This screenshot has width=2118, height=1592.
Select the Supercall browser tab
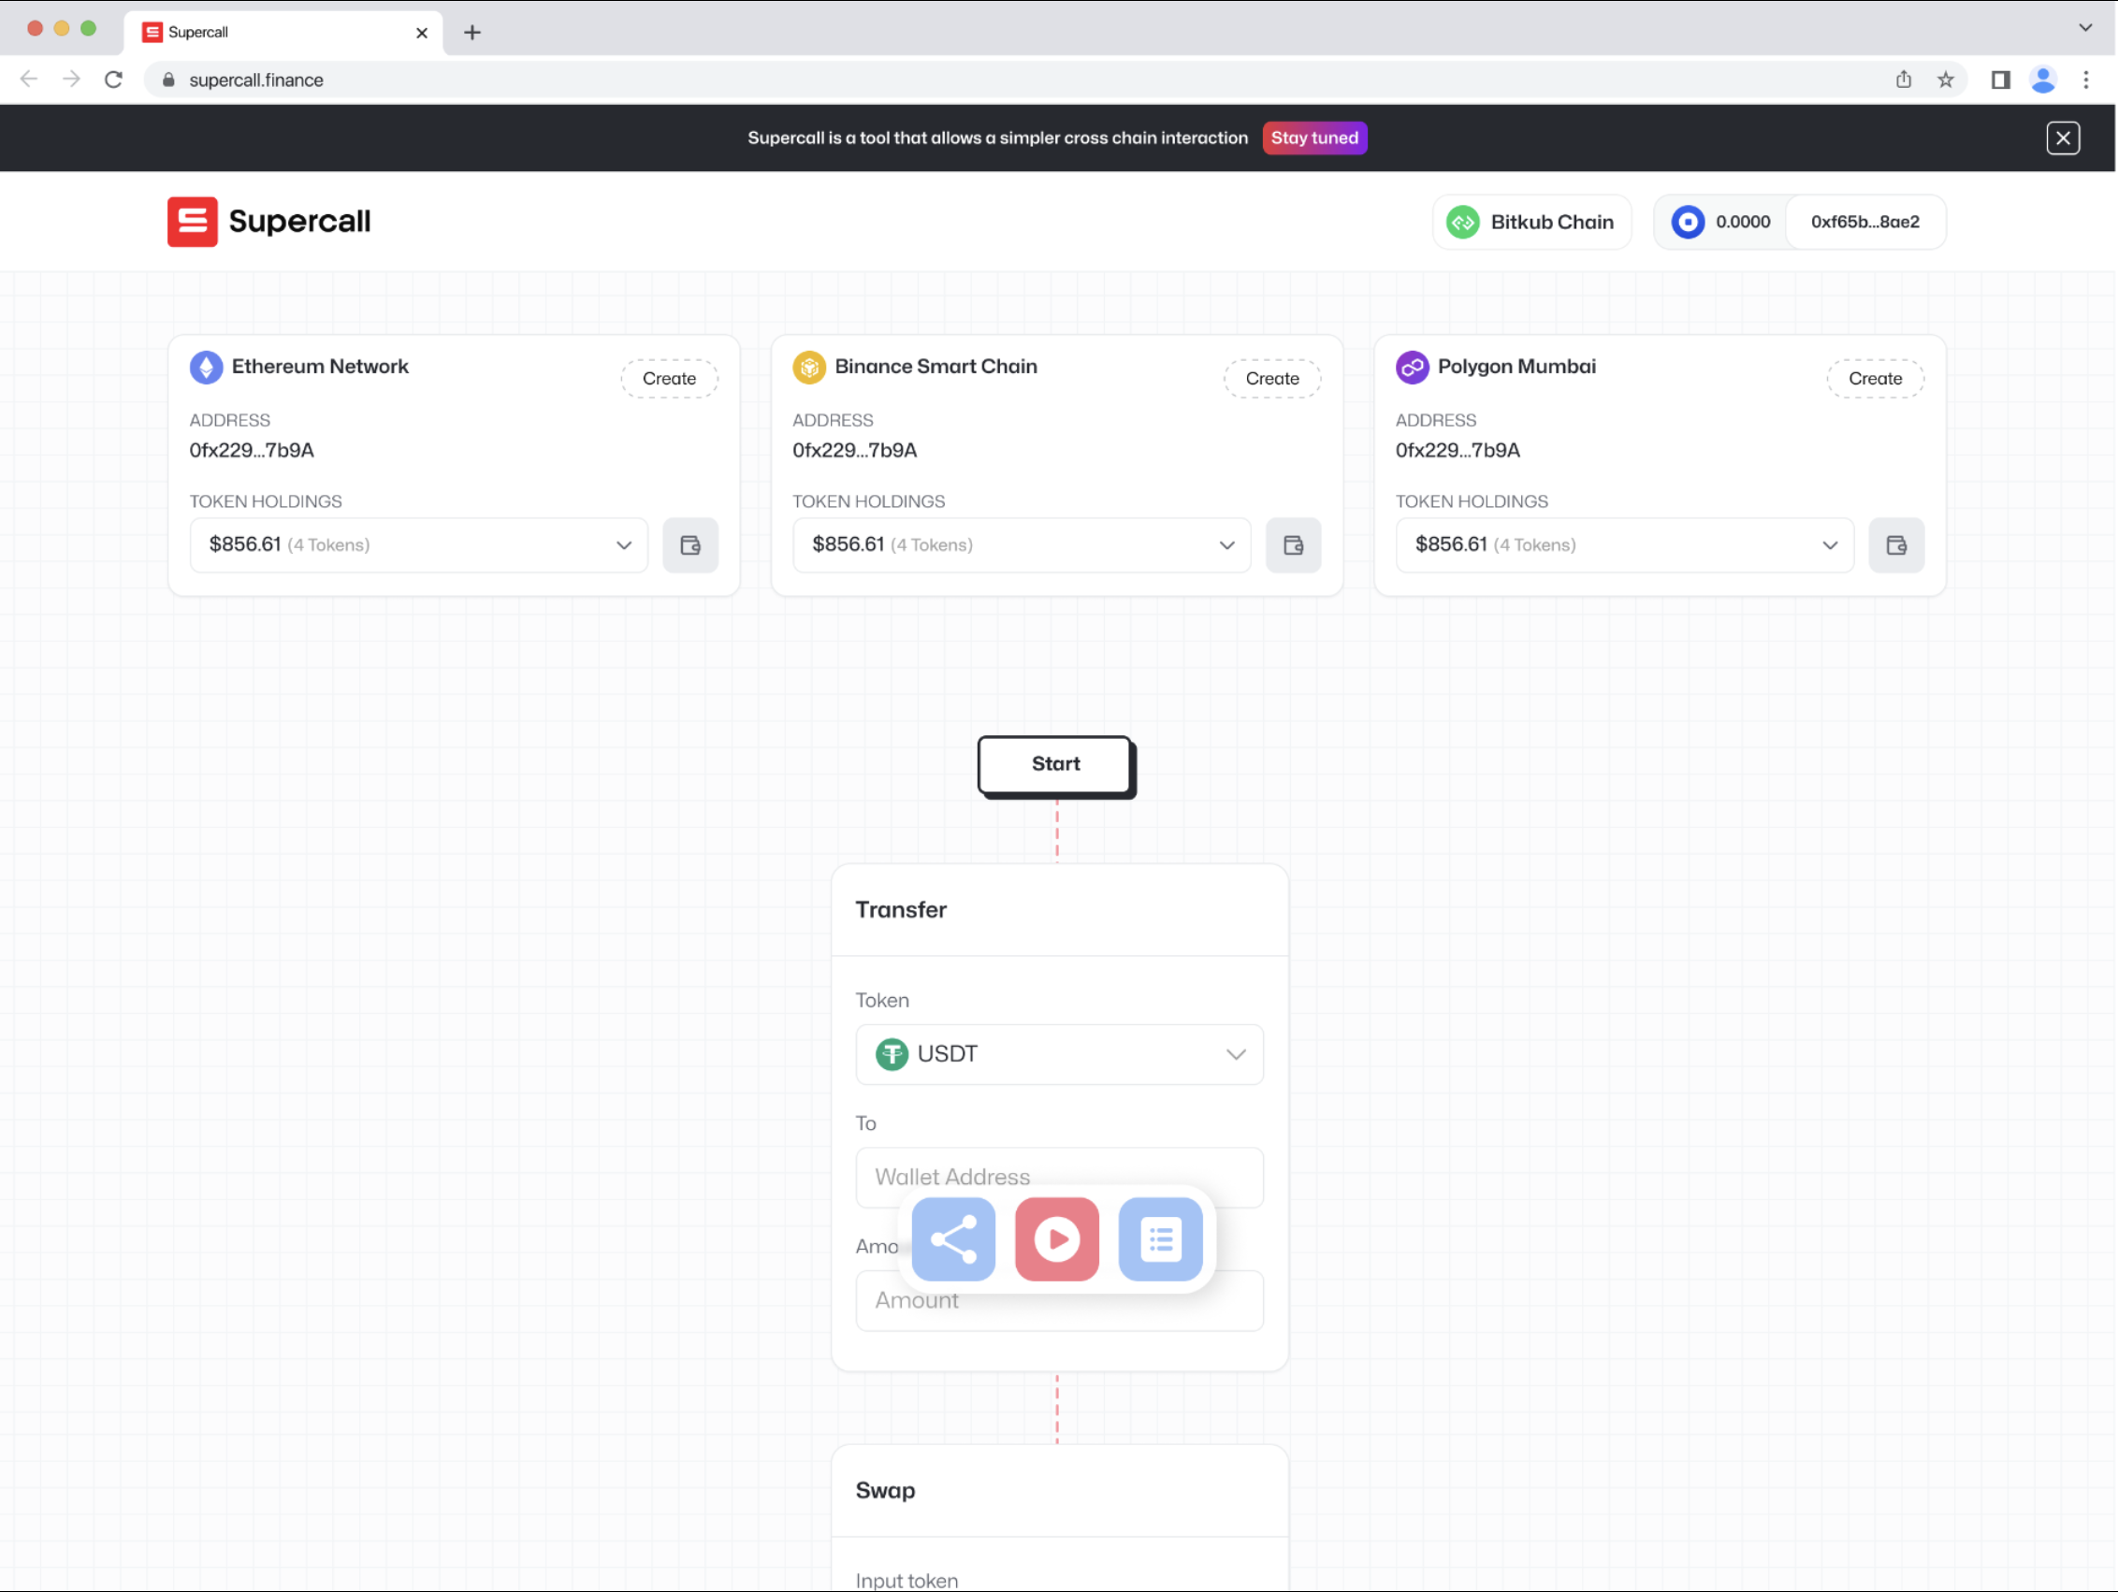(278, 32)
